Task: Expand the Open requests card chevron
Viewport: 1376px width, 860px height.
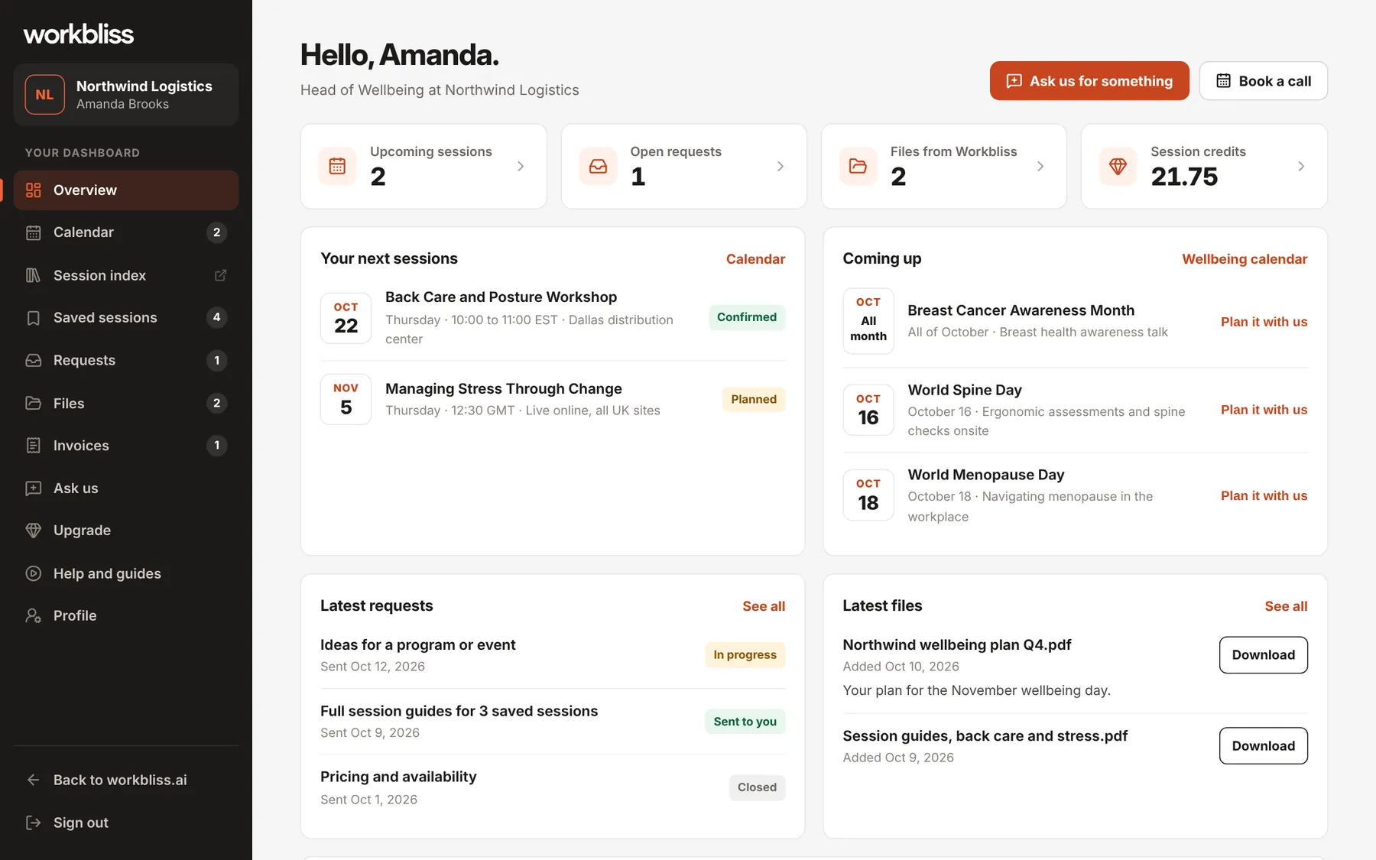Action: click(780, 166)
